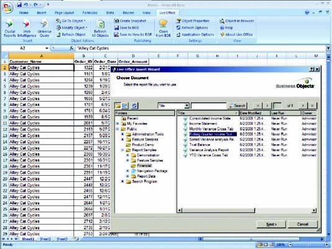Viewport: 332px width, 249px height.
Task: Open Application Options
Action: pyautogui.click(x=195, y=35)
